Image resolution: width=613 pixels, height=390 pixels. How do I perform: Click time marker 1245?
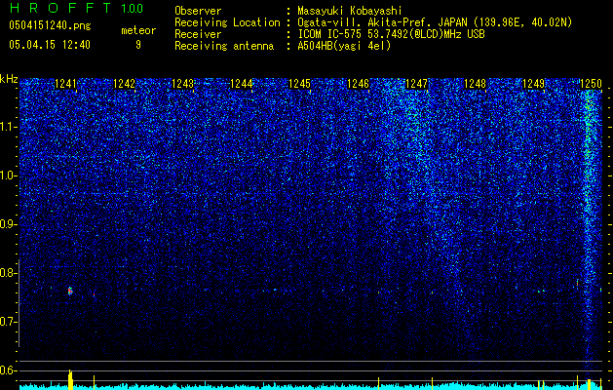click(299, 83)
